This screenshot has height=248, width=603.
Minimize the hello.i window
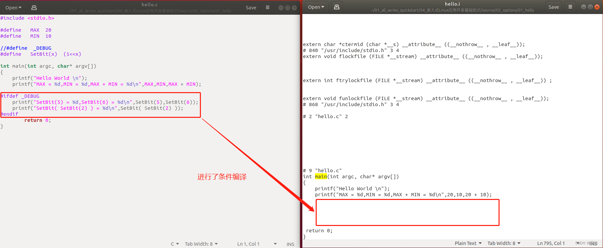(583, 7)
